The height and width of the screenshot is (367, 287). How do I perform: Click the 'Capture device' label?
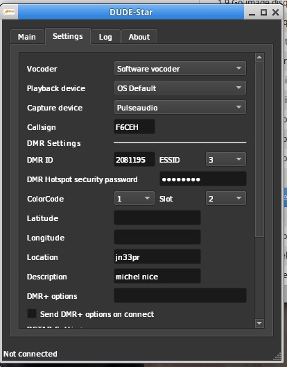(55, 108)
